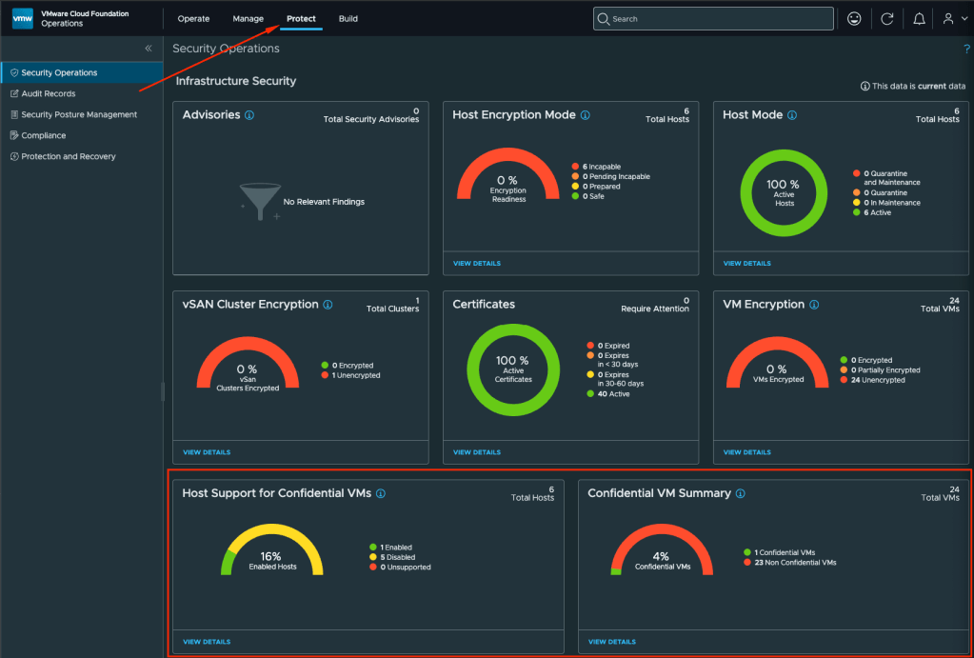Switch to the Build tab
This screenshot has height=658, width=974.
tap(348, 19)
